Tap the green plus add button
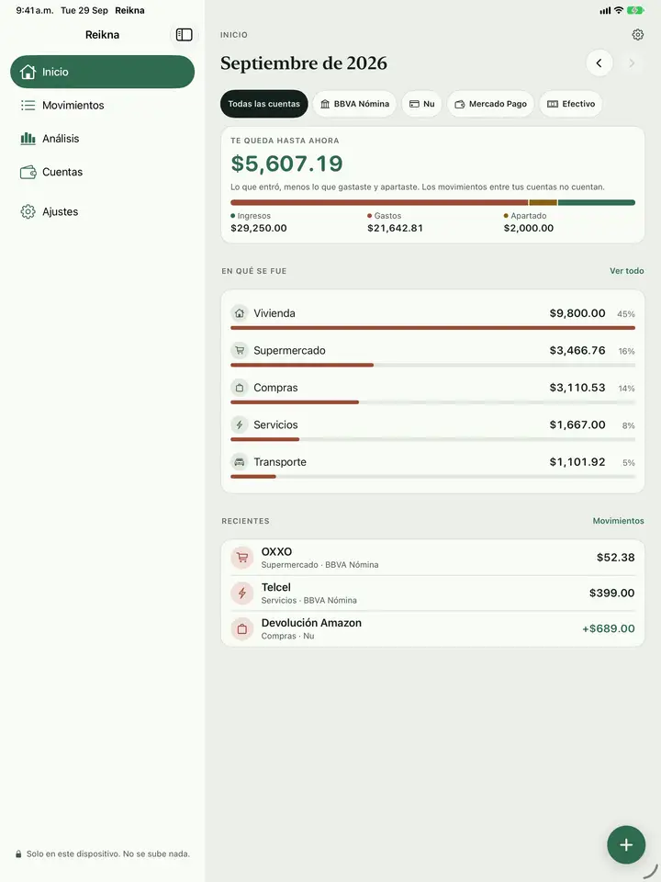The height and width of the screenshot is (882, 661). (x=625, y=844)
